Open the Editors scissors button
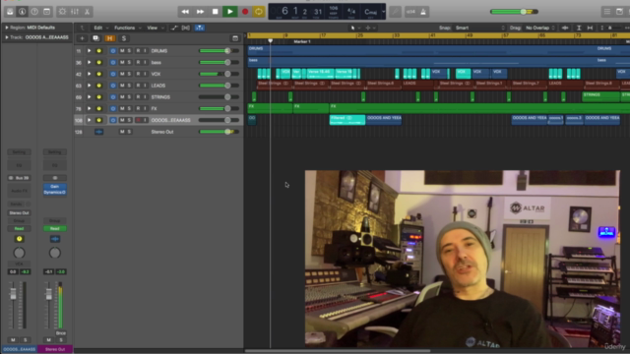This screenshot has height=354, width=630. [88, 12]
